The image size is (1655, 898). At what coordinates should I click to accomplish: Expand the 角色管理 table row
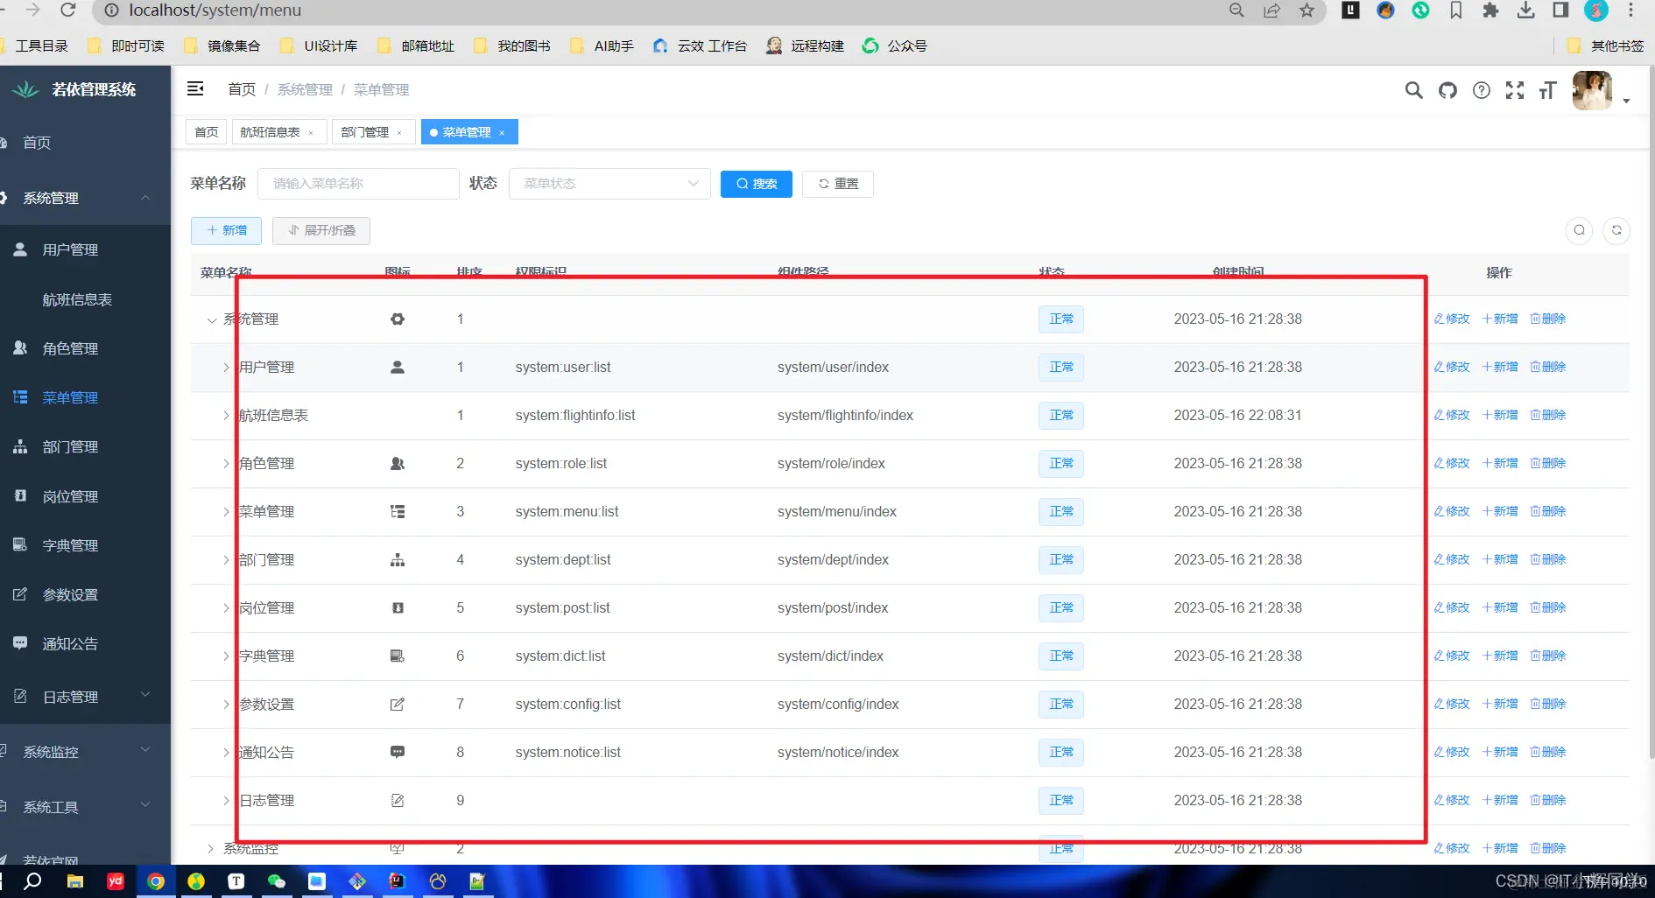tap(226, 464)
